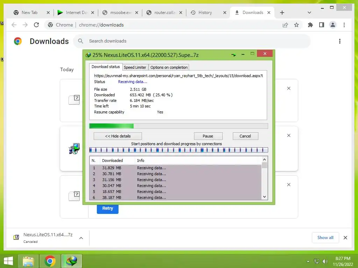This screenshot has width=358, height=268.
Task: Go forward in Chrome
Action: click(25, 25)
